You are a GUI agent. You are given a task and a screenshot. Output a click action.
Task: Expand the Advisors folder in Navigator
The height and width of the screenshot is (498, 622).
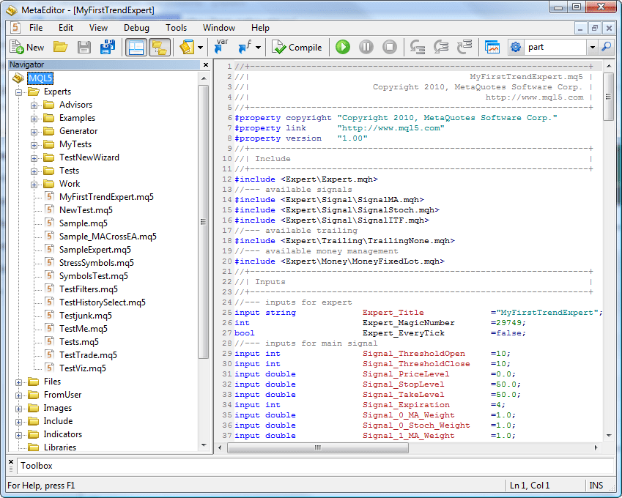click(x=34, y=104)
